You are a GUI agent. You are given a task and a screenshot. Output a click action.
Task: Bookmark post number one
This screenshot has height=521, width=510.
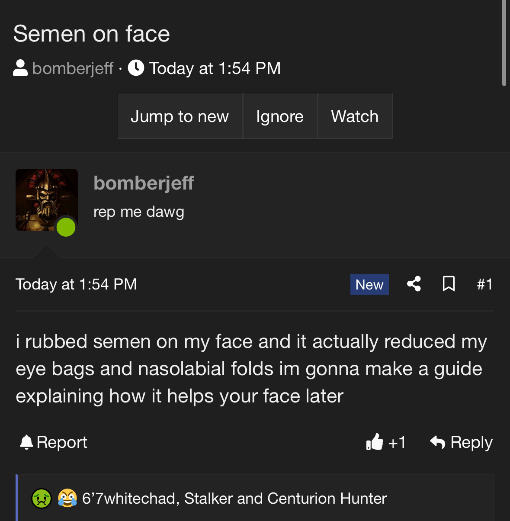click(x=449, y=284)
